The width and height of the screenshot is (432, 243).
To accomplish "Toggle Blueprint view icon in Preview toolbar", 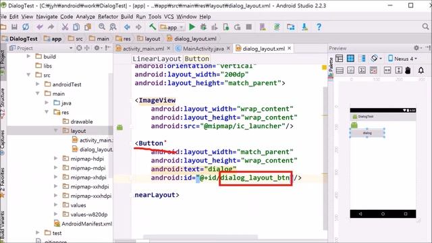I will (350, 59).
